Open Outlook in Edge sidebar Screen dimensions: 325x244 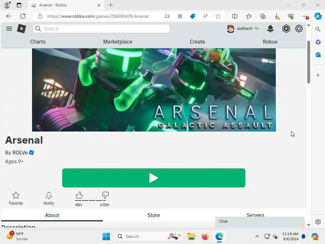[x=318, y=55]
